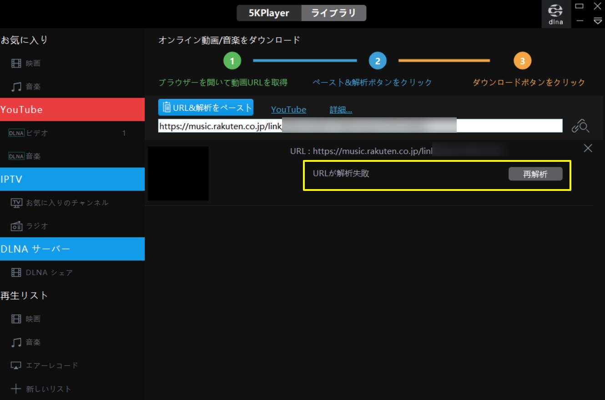The width and height of the screenshot is (605, 400).
Task: Click the URL input field
Action: 360,126
